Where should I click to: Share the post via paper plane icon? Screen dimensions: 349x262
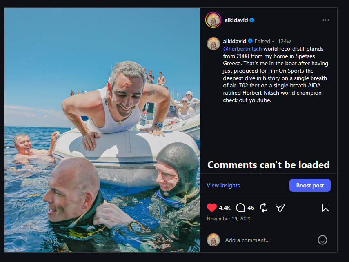pyautogui.click(x=280, y=208)
